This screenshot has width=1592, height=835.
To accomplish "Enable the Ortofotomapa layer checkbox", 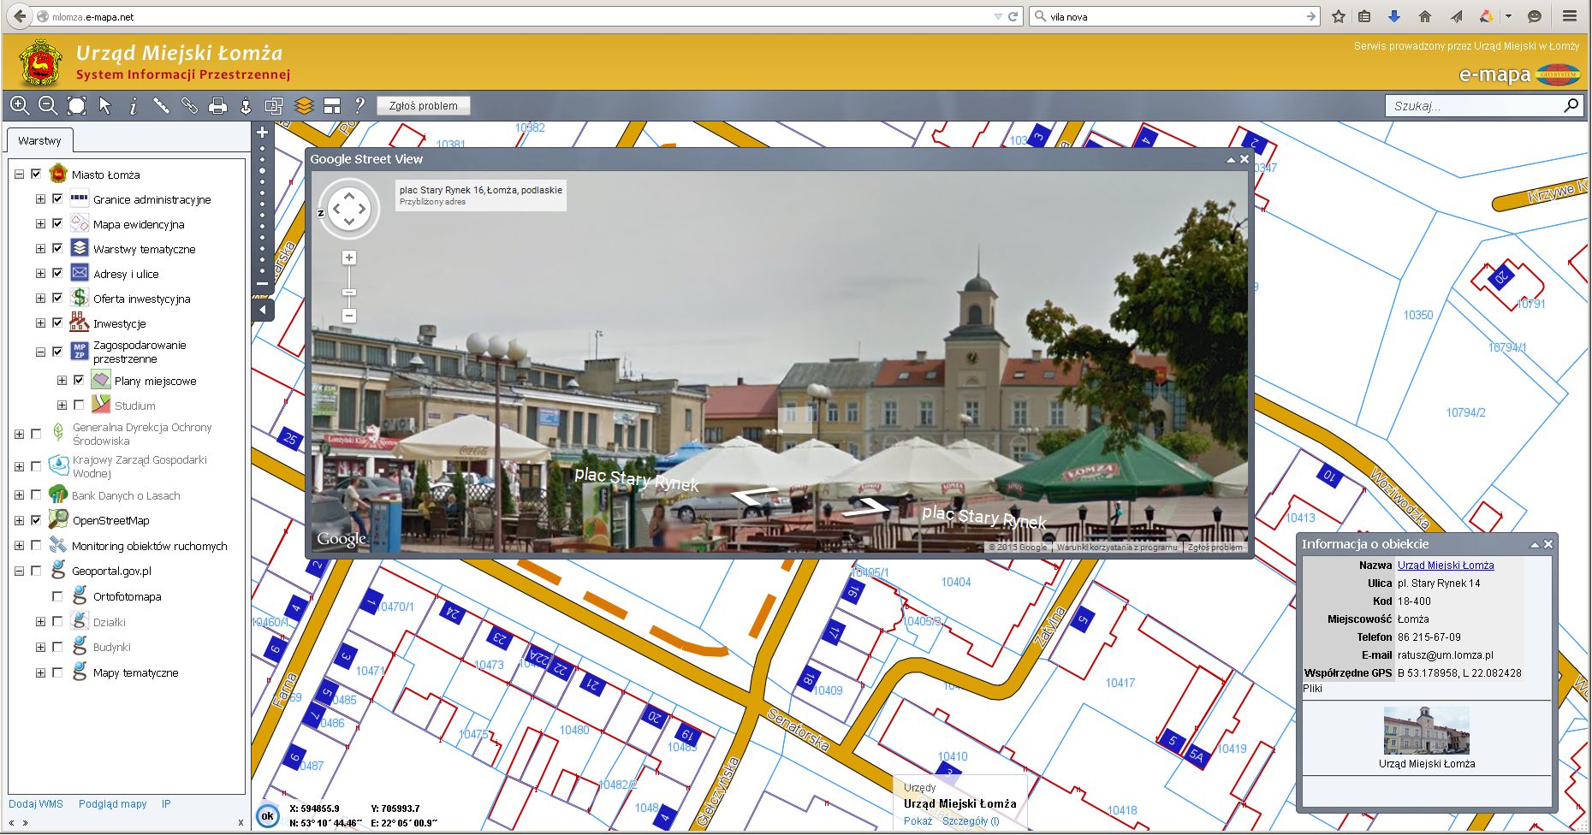I will (57, 596).
